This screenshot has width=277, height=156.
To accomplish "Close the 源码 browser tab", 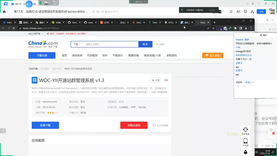I will point(192,22).
